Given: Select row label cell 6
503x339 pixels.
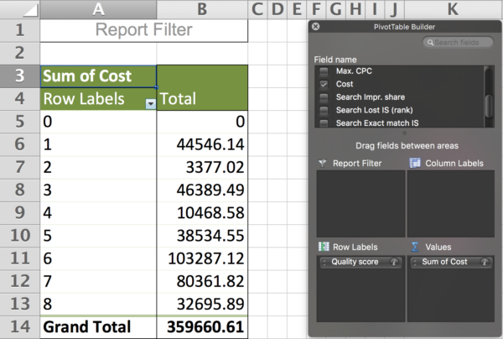Looking at the screenshot, I should click(98, 258).
